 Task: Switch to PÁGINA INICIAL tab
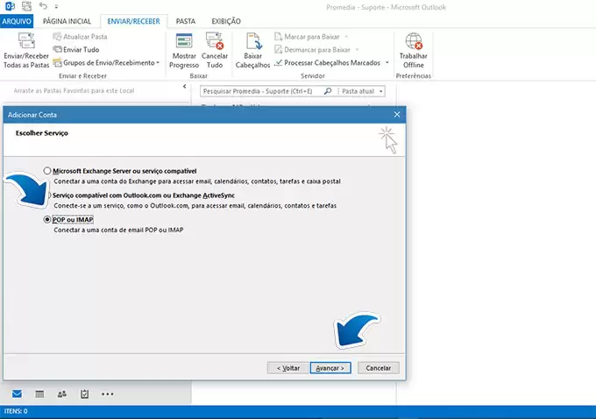pyautogui.click(x=67, y=21)
